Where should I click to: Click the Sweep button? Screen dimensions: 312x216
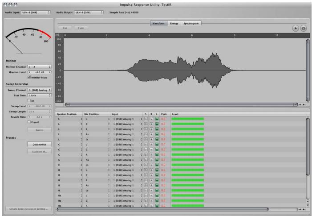pos(40,130)
